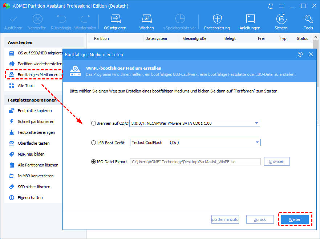Click the Festplattenoperationen section header
This screenshot has height=239, width=320.
point(34,100)
